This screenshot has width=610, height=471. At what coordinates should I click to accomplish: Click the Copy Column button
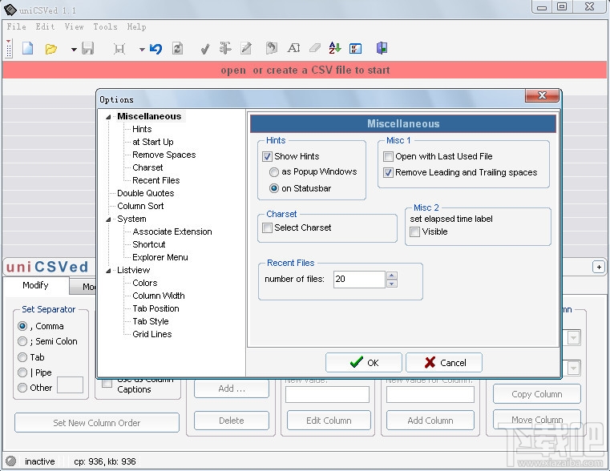point(537,394)
